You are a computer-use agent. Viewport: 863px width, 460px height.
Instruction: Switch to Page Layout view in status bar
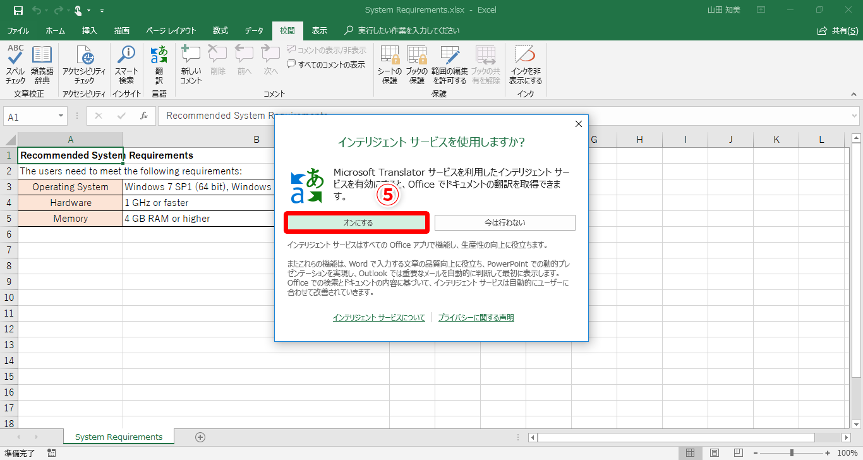coord(715,453)
